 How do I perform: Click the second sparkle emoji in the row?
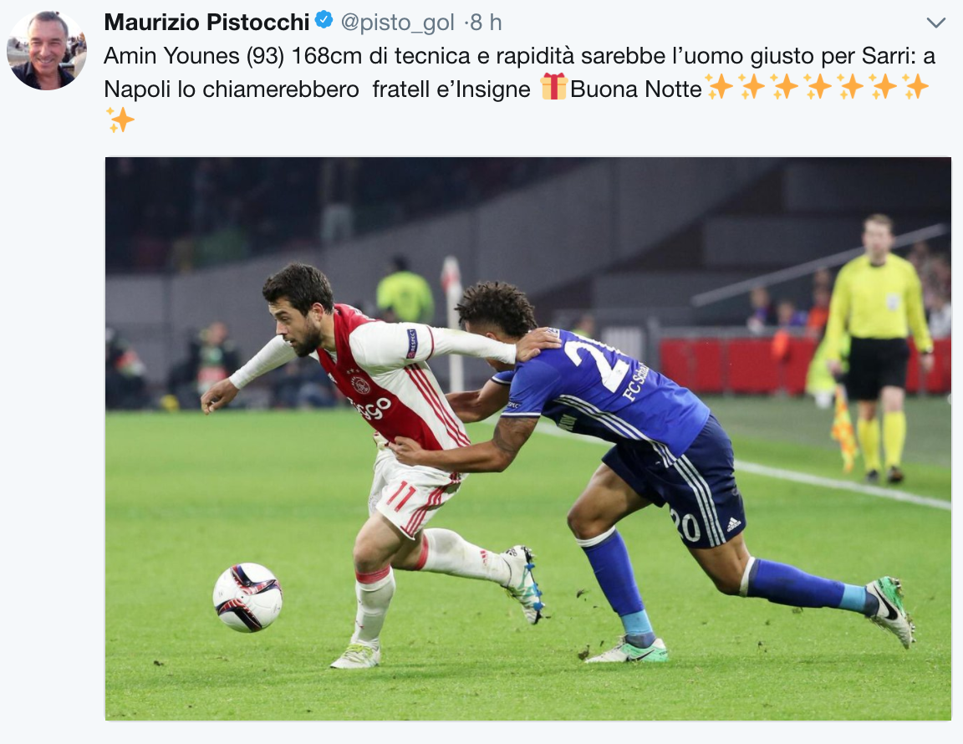(x=752, y=86)
